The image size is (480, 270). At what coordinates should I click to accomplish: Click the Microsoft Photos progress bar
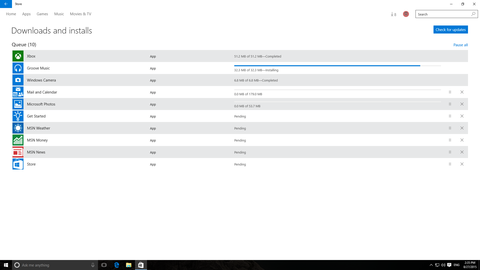point(337,102)
